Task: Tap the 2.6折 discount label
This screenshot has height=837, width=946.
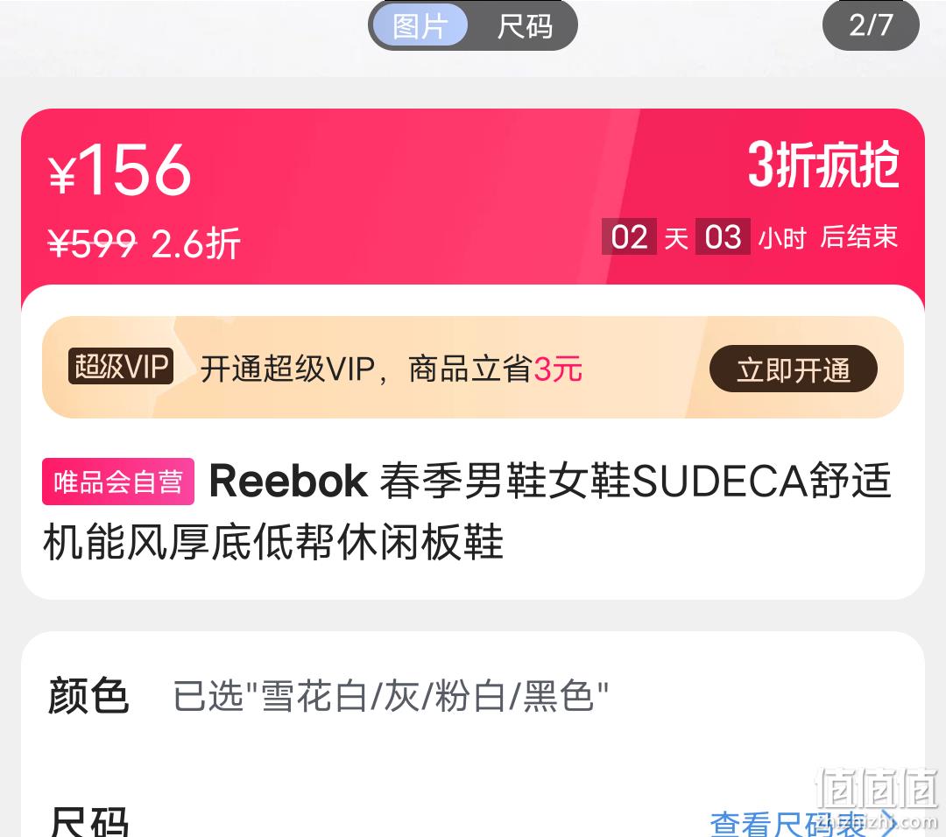Action: 196,243
